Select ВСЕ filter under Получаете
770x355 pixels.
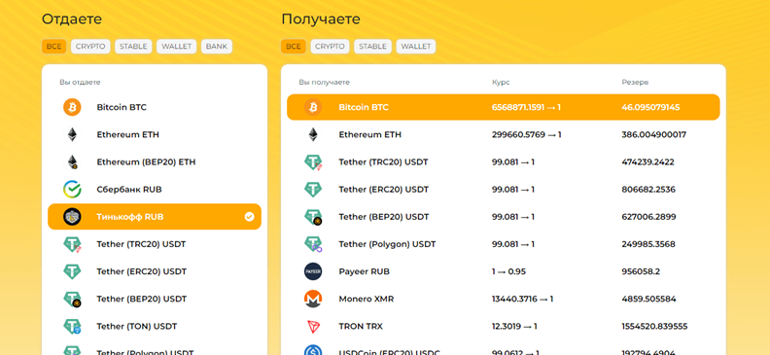294,47
